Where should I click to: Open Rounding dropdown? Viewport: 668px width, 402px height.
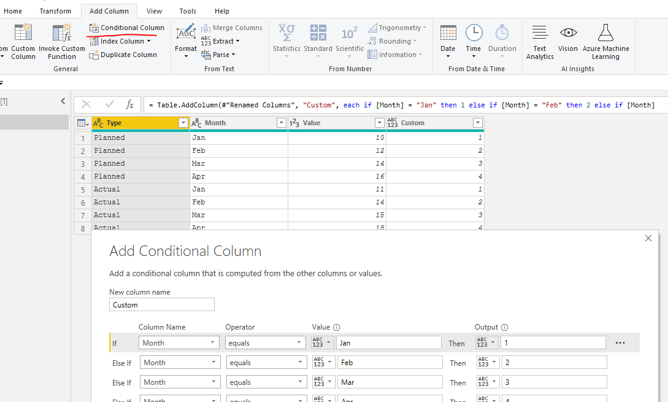click(392, 41)
